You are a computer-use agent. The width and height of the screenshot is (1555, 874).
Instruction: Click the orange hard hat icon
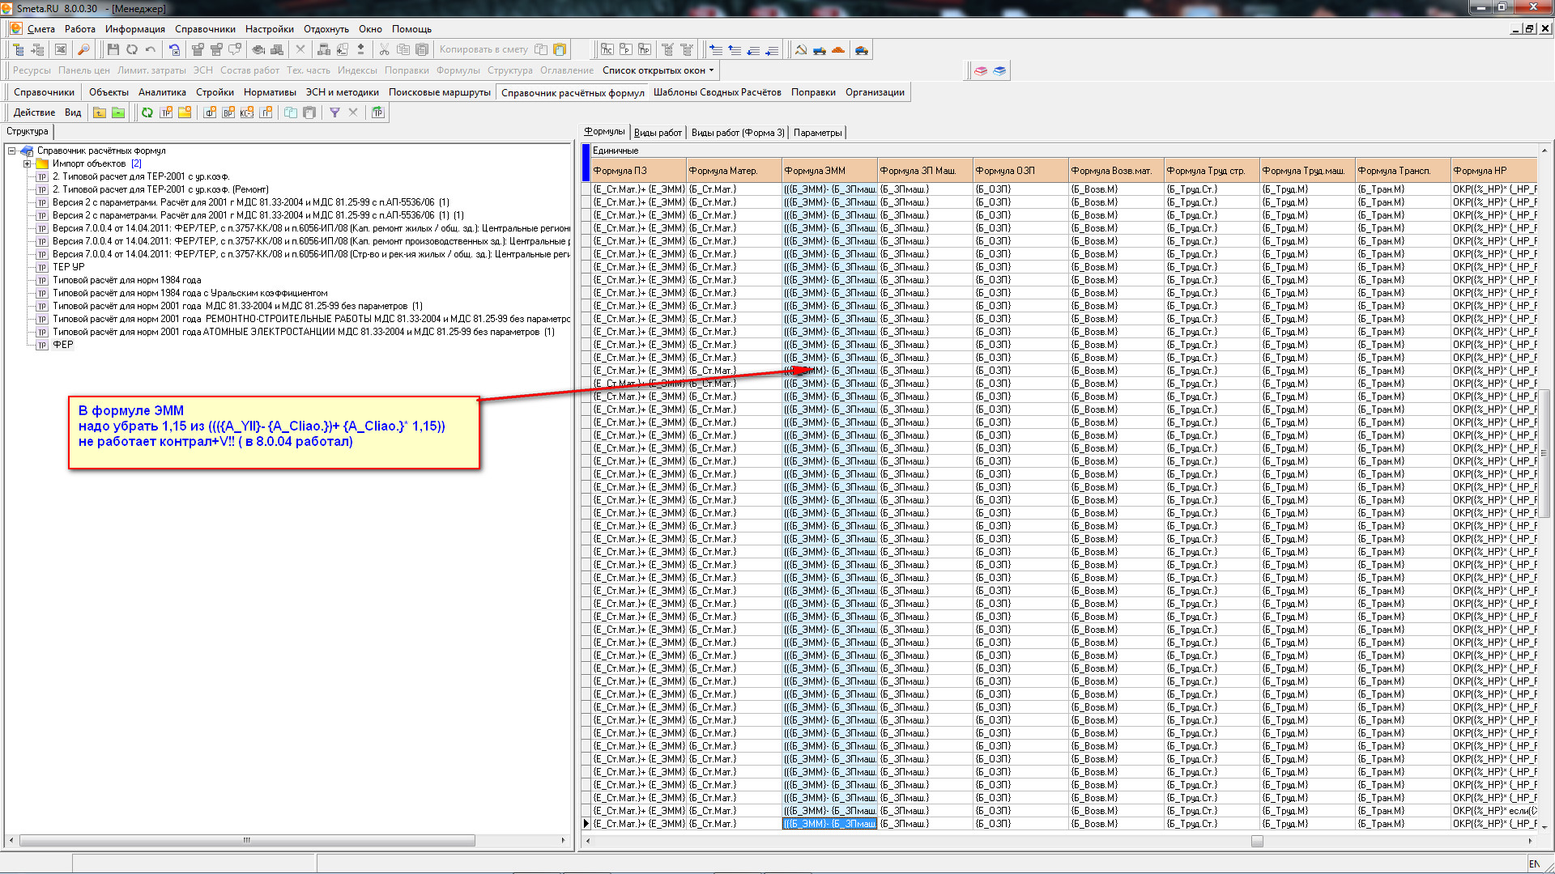[838, 50]
